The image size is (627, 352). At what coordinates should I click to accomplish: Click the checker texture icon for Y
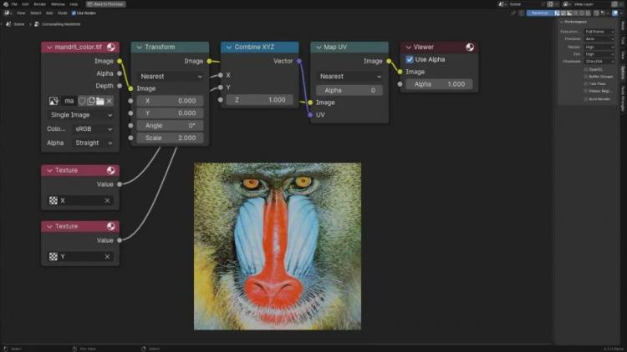[x=54, y=257]
